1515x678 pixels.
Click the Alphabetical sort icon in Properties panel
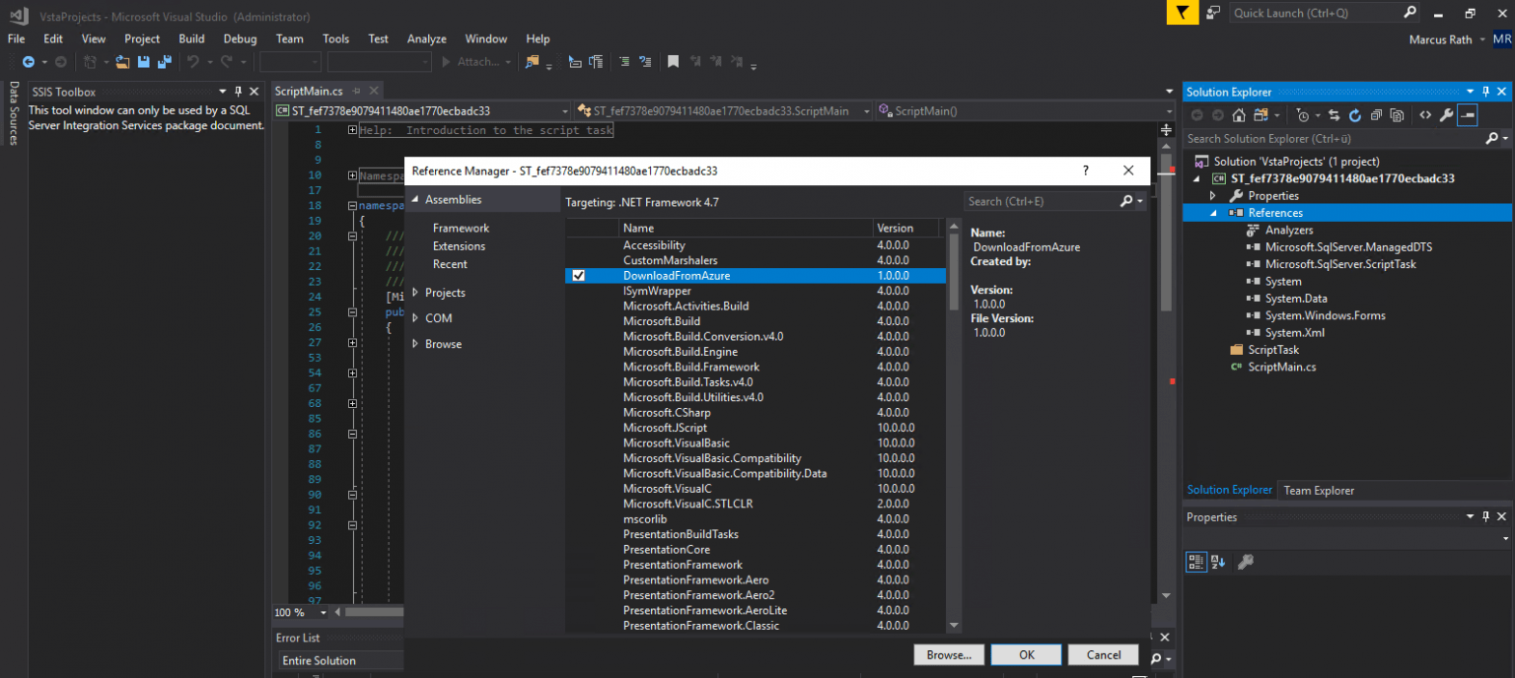click(x=1218, y=562)
